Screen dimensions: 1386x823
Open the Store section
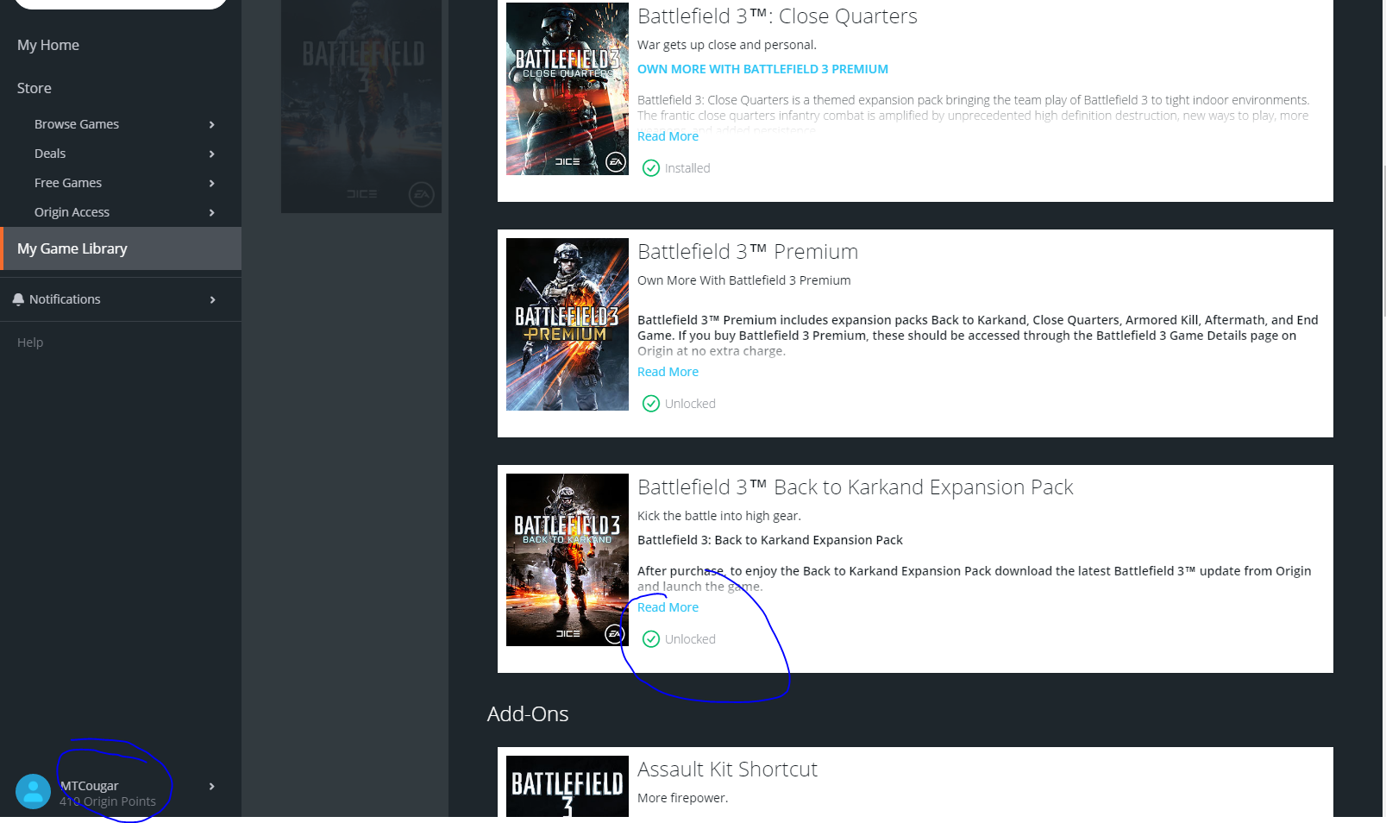(x=34, y=88)
